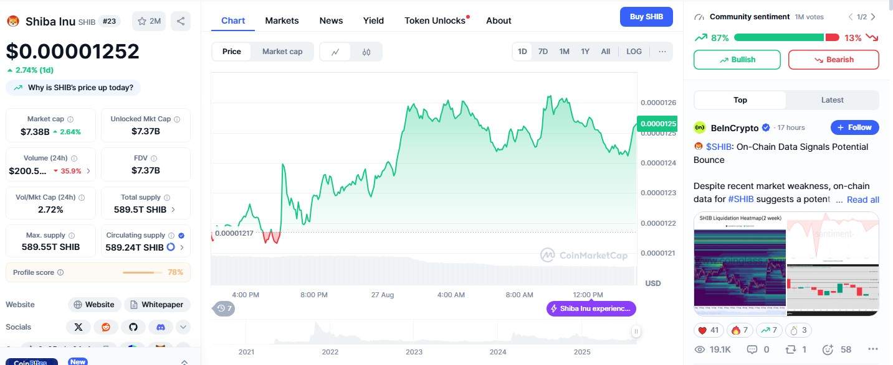Screen dimensions: 893x365
Task: Open the Reddit social link icon
Action: tap(105, 326)
